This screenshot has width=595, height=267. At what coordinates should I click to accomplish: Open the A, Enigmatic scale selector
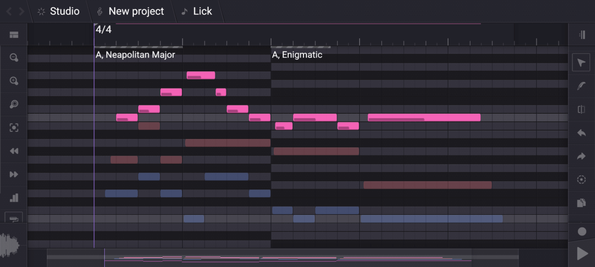coord(297,55)
